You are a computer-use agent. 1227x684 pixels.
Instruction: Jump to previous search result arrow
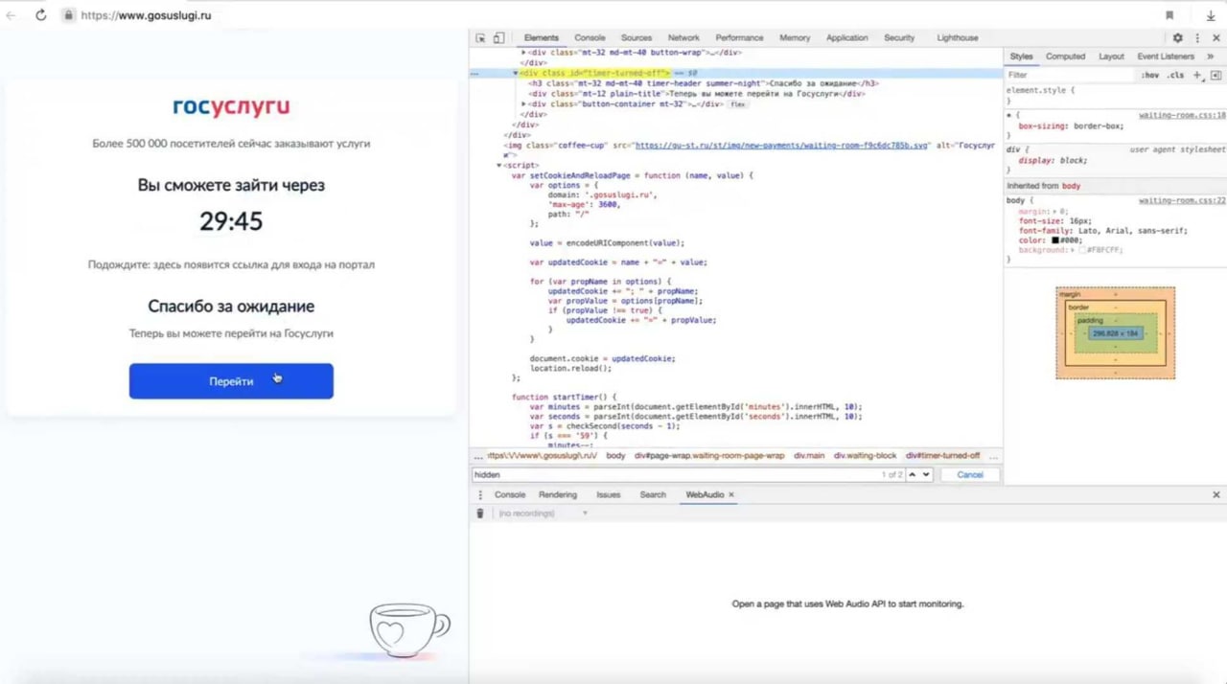point(913,474)
